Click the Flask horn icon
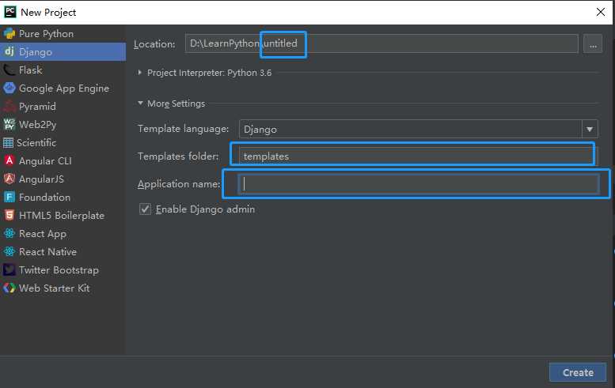 pos(9,70)
